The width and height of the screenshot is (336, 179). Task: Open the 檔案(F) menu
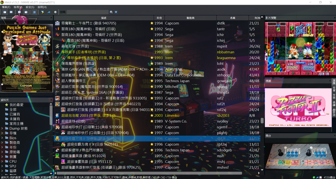[6, 7]
